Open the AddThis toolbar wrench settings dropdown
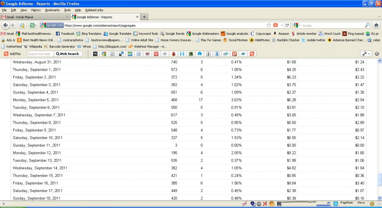382x208 pixels. [366, 54]
